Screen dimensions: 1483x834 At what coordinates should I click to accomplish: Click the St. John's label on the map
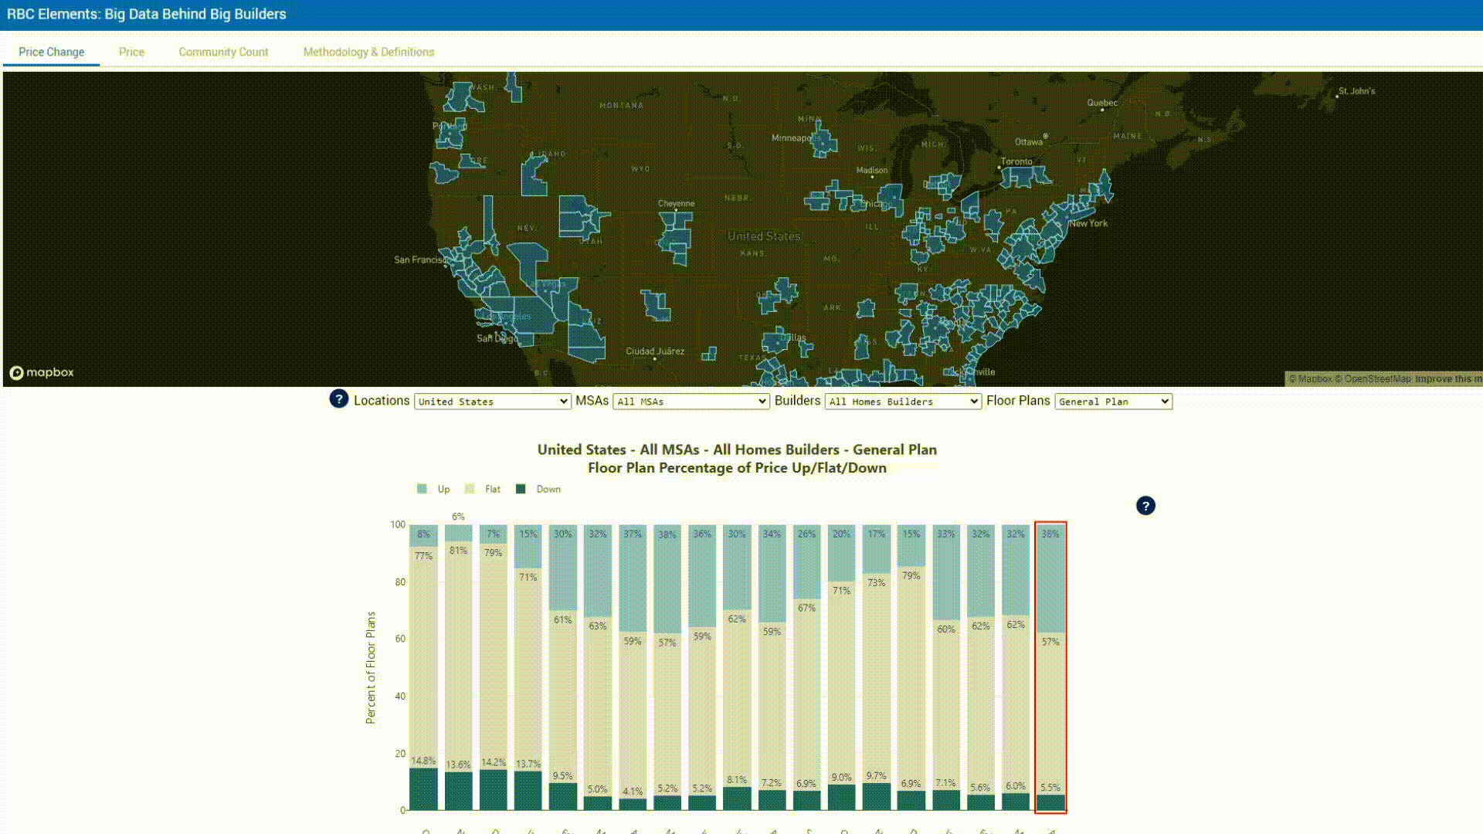(x=1356, y=91)
